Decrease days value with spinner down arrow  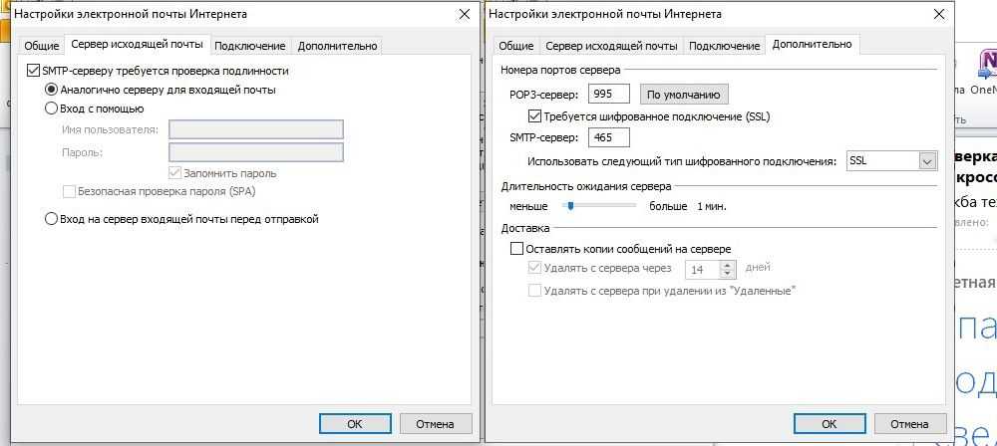(727, 274)
